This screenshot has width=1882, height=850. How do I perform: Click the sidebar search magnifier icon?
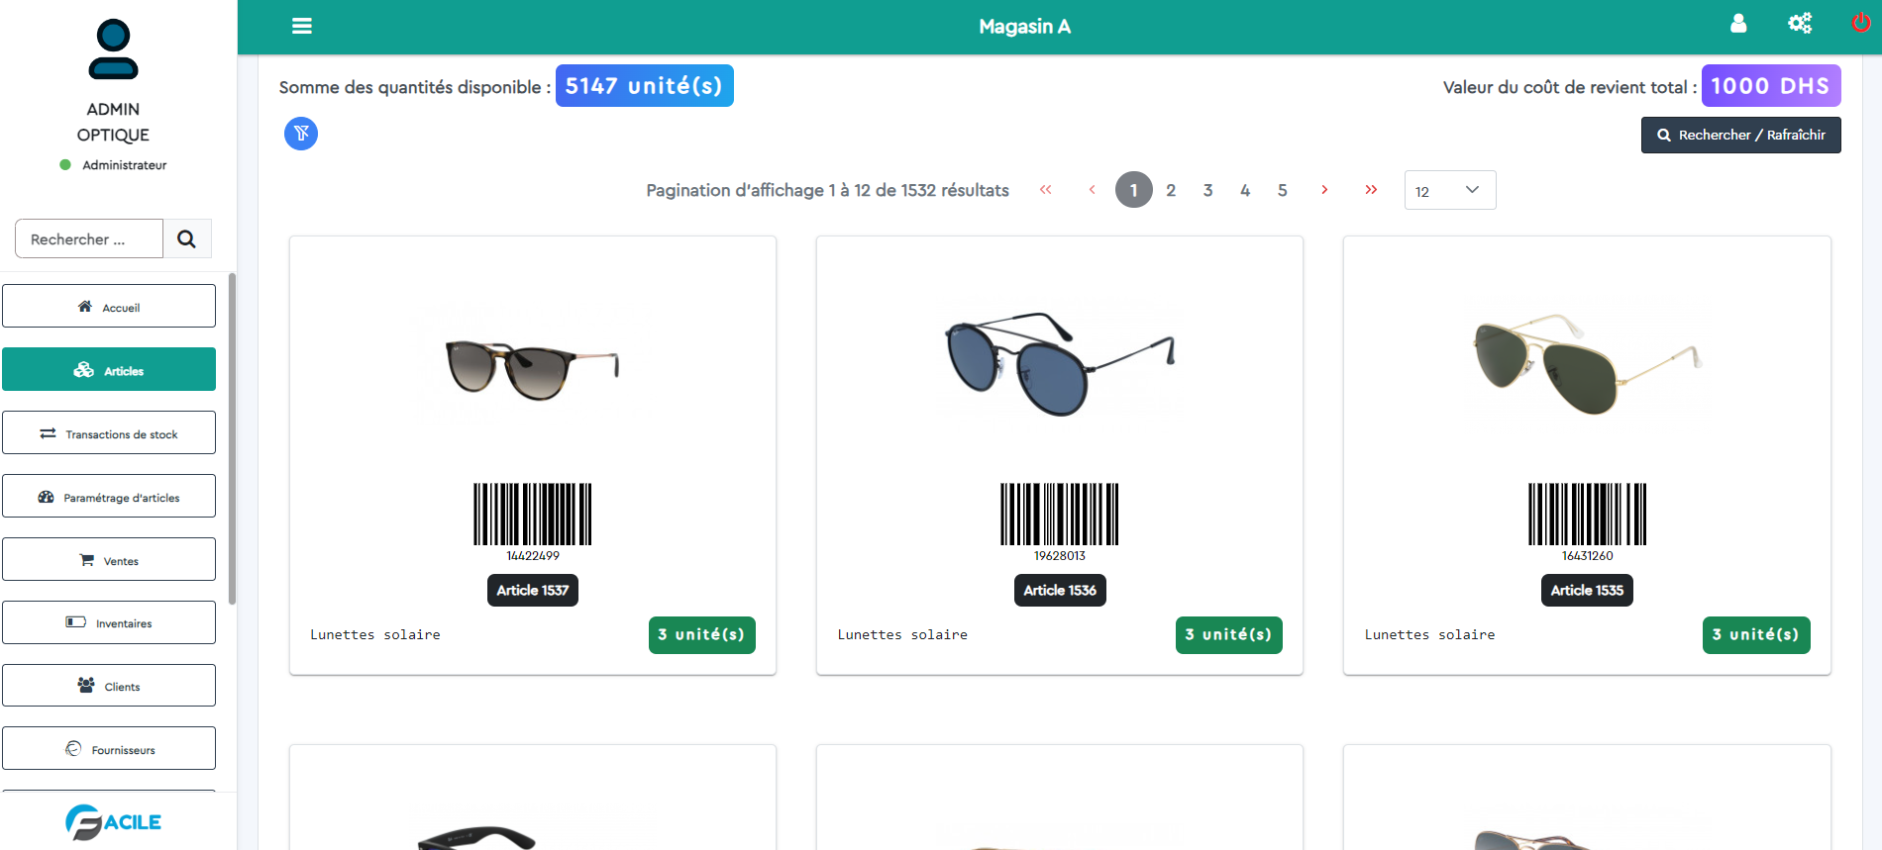[x=187, y=238]
